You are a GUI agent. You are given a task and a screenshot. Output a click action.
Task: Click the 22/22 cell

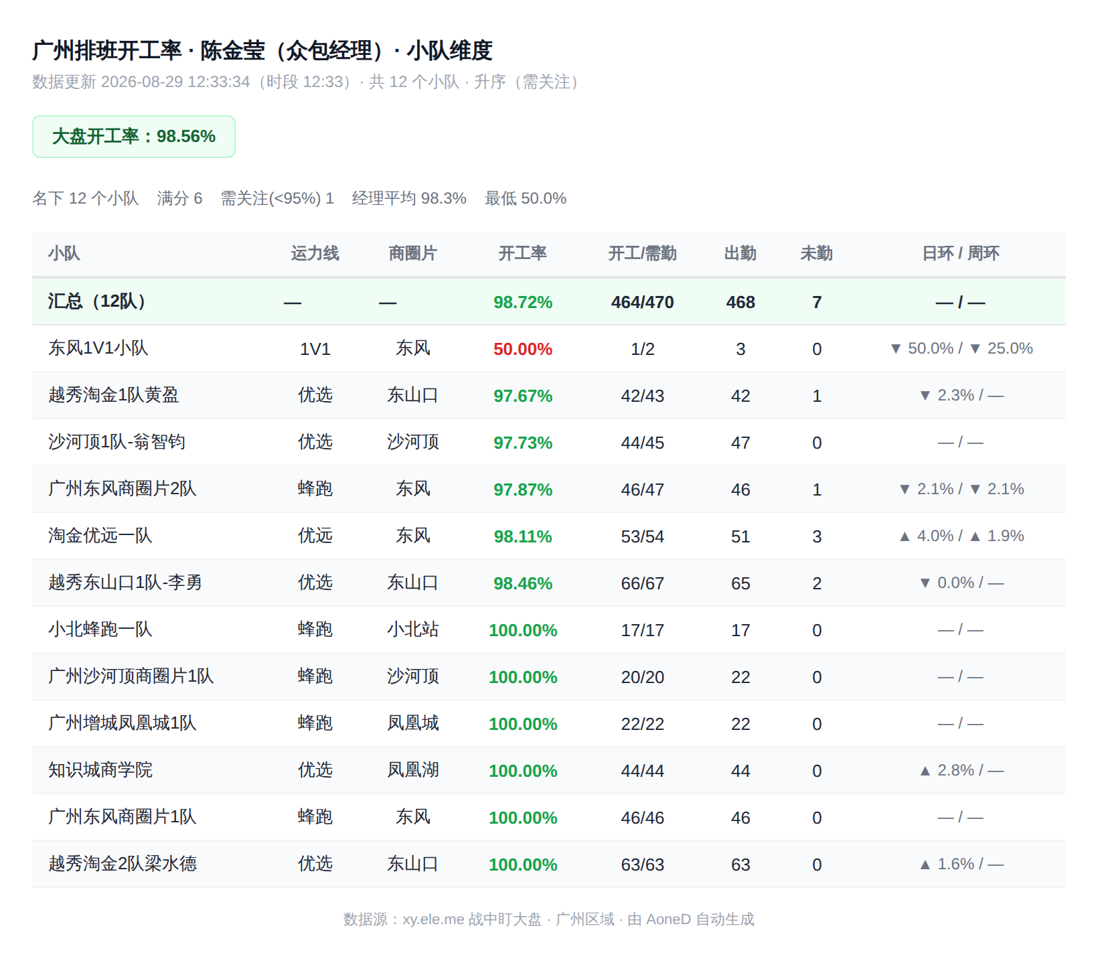click(642, 724)
